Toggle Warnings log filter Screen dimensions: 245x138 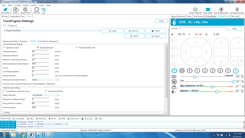coord(37,119)
